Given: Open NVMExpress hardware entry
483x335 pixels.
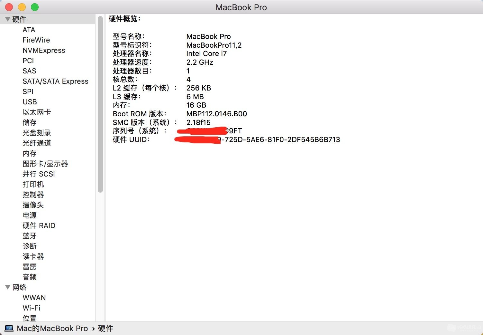Looking at the screenshot, I should tap(44, 50).
